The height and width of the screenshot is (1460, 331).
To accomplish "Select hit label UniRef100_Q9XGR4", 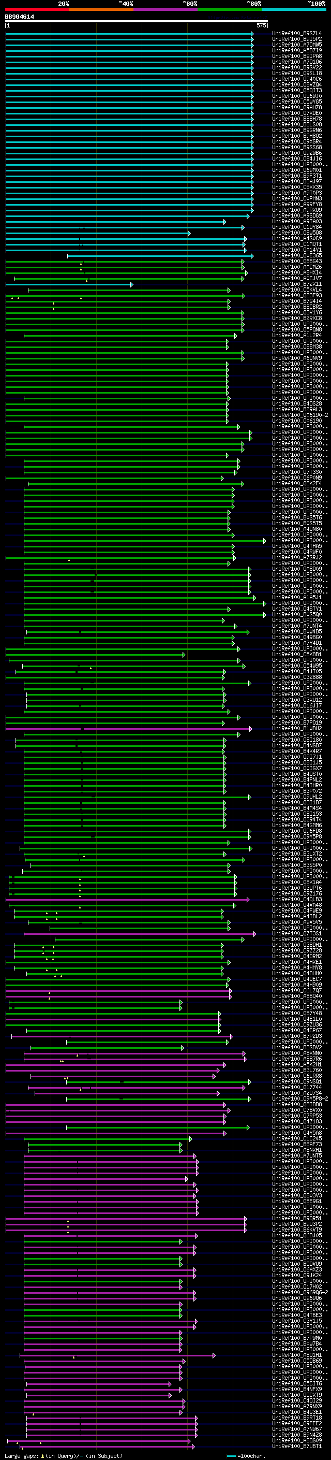I will (x=296, y=142).
